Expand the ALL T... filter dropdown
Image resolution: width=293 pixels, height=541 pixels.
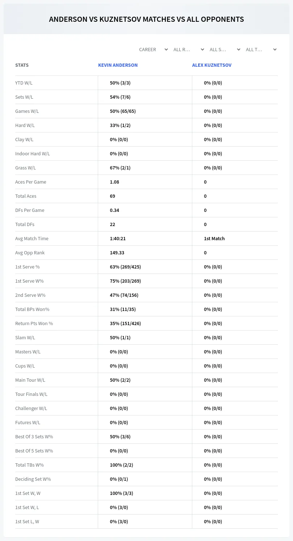click(261, 49)
